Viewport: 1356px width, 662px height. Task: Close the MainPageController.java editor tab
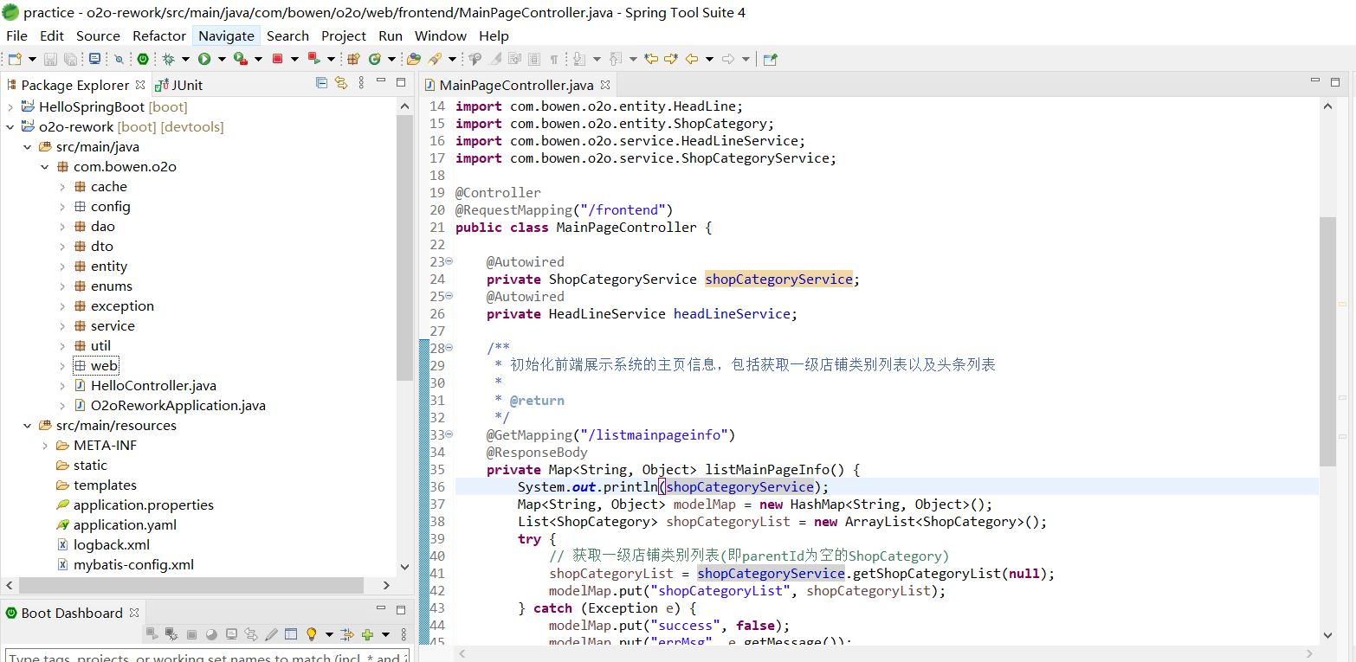pyautogui.click(x=605, y=84)
